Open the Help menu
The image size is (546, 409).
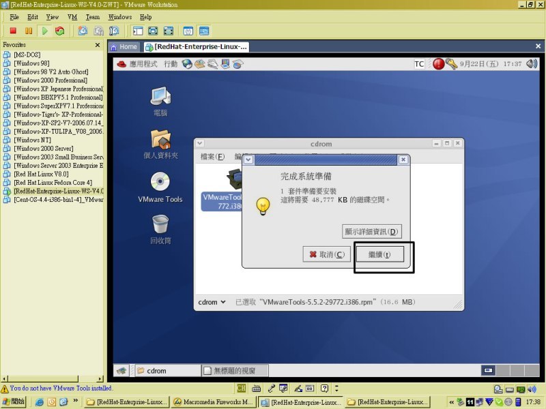tap(145, 17)
